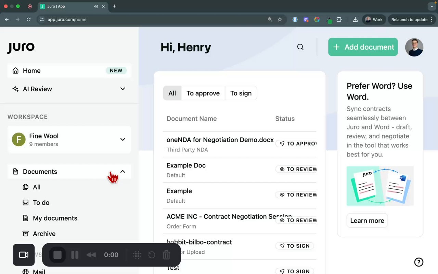Click the view site information icon
The height and width of the screenshot is (274, 438).
pyautogui.click(x=42, y=20)
